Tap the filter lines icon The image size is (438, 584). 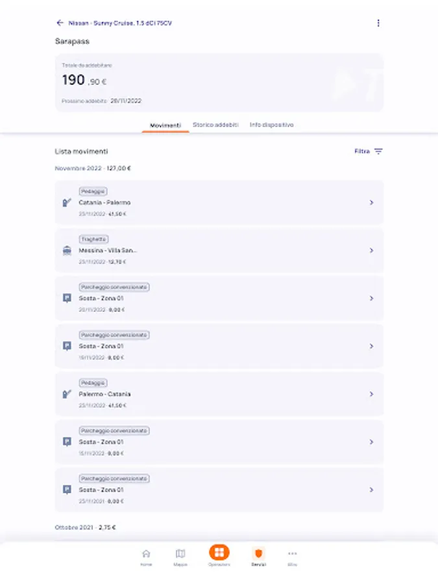[x=378, y=151]
